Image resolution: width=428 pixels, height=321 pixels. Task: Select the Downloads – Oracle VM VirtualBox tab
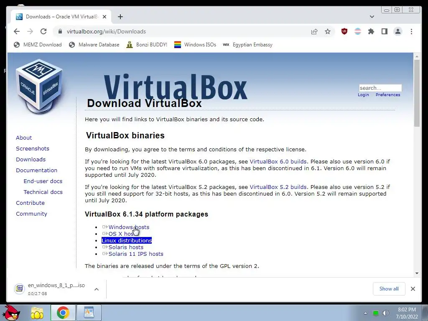click(61, 17)
